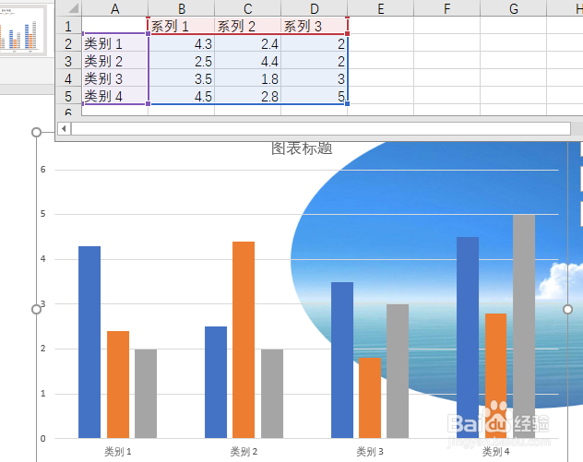
Task: Click cell containing 类别 3 in spreadsheet
Action: pyautogui.click(x=115, y=78)
